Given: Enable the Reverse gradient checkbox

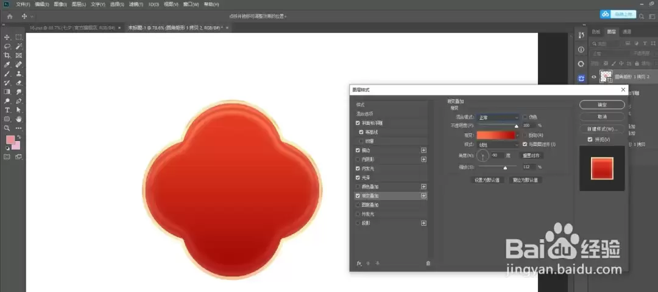Looking at the screenshot, I should [525, 135].
